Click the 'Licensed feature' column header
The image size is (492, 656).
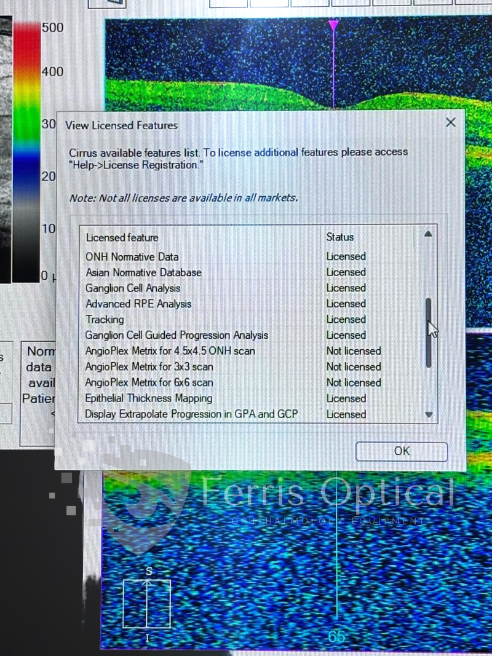point(122,238)
